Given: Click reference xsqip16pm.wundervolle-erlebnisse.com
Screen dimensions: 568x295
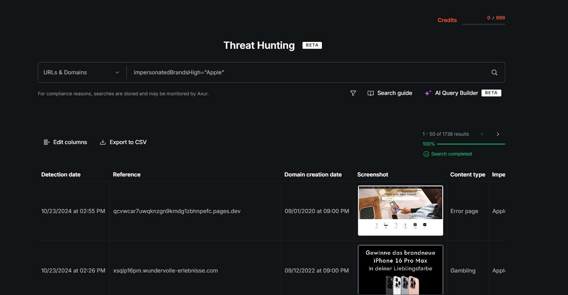Looking at the screenshot, I should click(x=166, y=271).
